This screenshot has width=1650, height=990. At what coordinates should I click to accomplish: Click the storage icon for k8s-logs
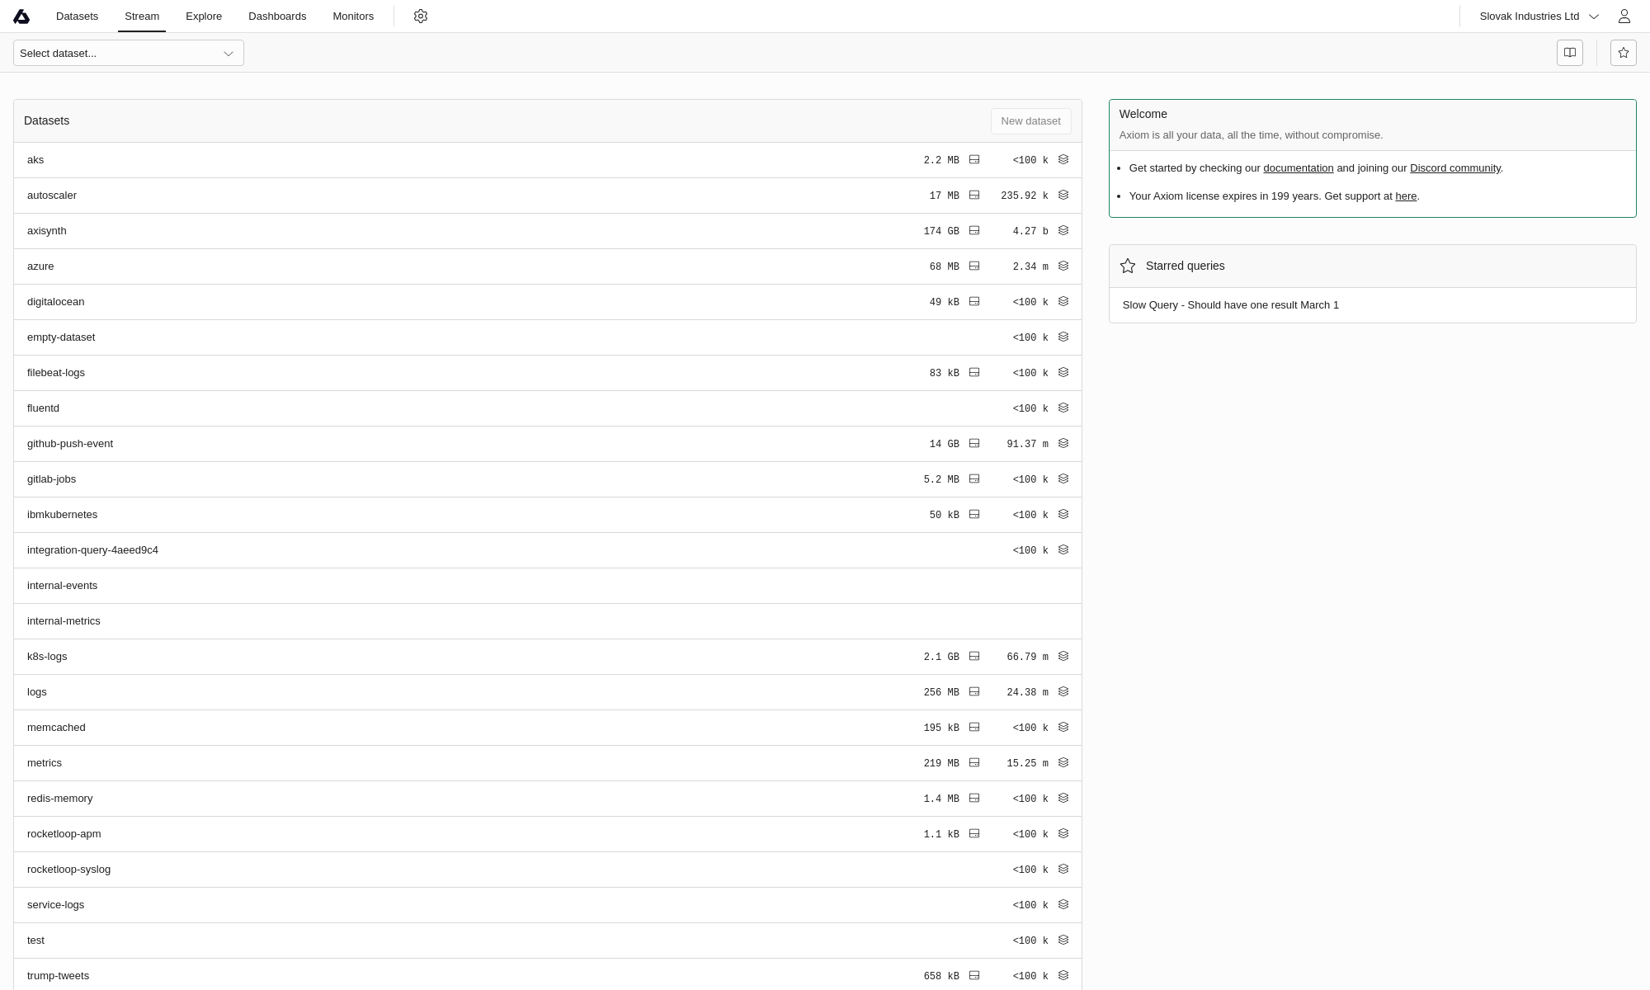click(974, 657)
